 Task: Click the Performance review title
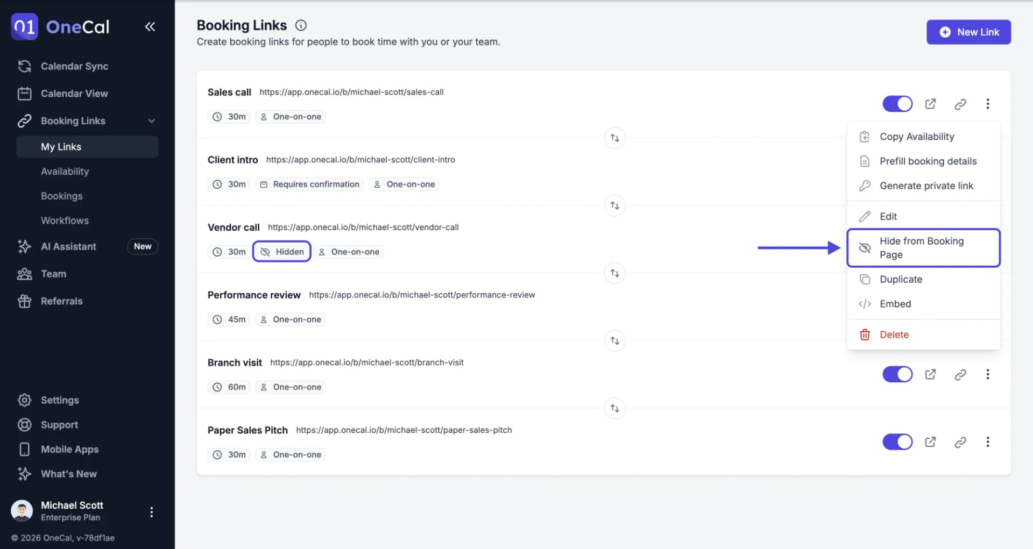(x=254, y=295)
